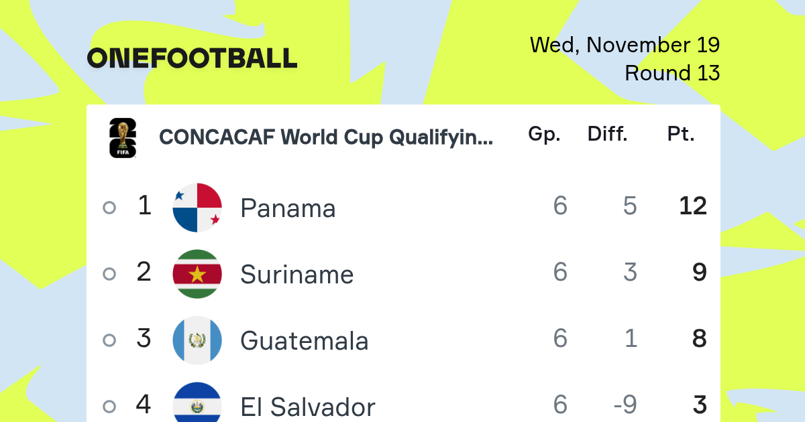Click the Diff. column header
The image size is (805, 422).
[608, 135]
